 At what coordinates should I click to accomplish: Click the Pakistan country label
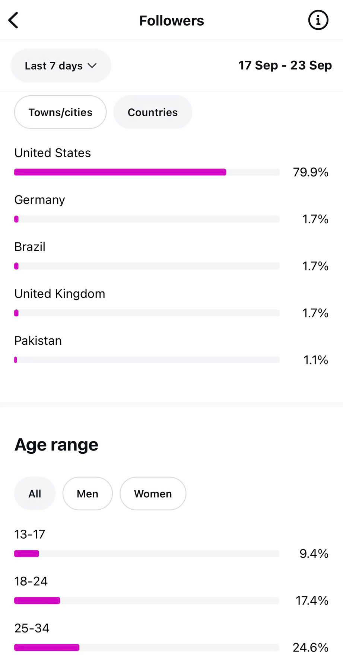[38, 341]
